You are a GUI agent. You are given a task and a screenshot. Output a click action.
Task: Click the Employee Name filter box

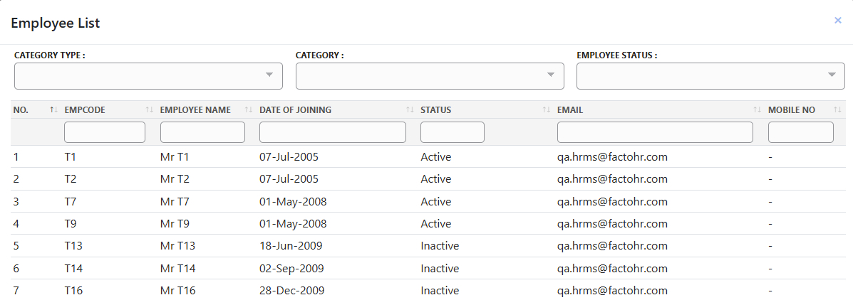202,132
